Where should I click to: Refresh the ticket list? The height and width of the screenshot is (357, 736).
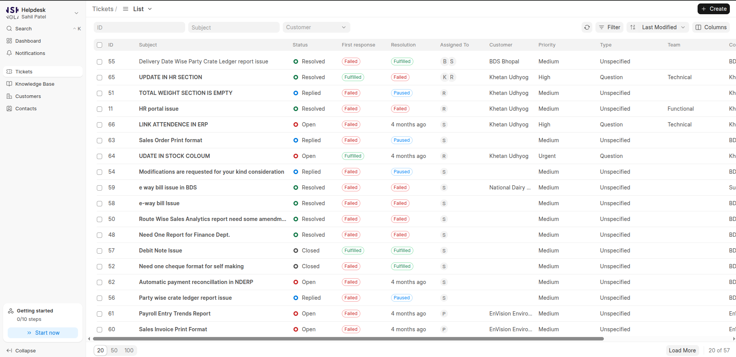point(587,27)
